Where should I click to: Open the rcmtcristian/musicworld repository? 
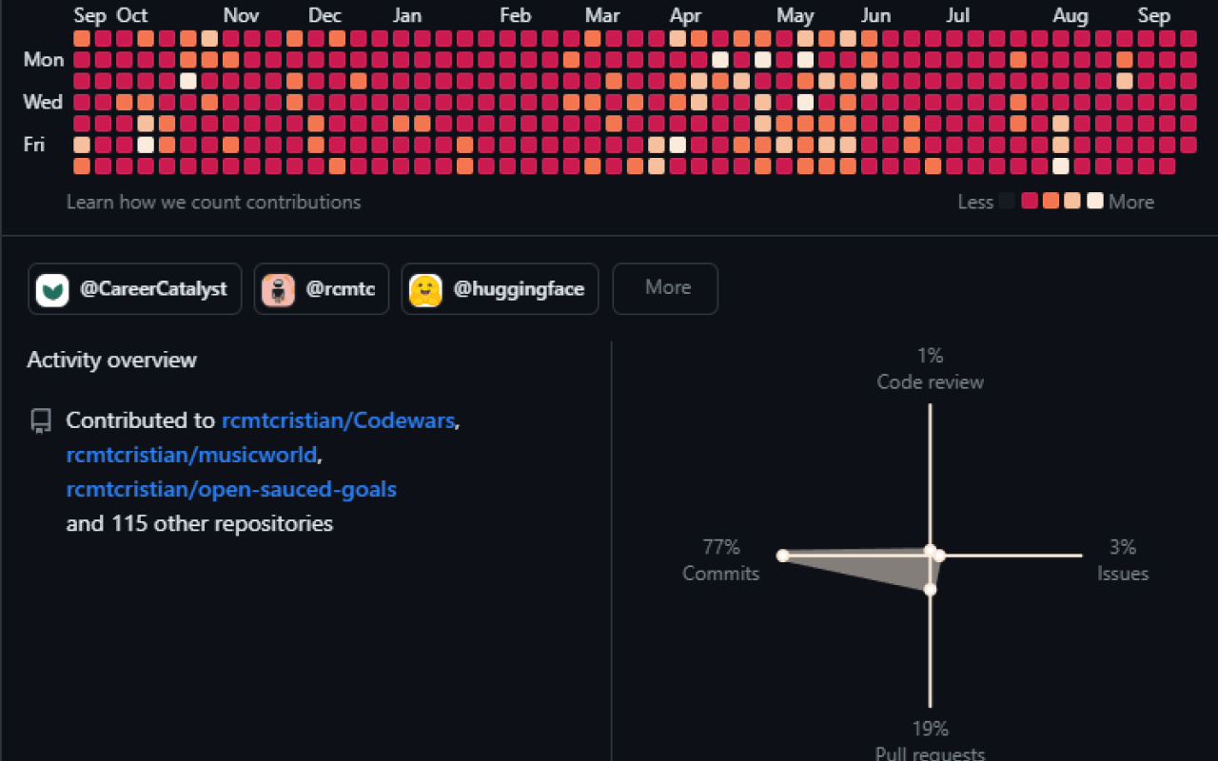(x=189, y=455)
